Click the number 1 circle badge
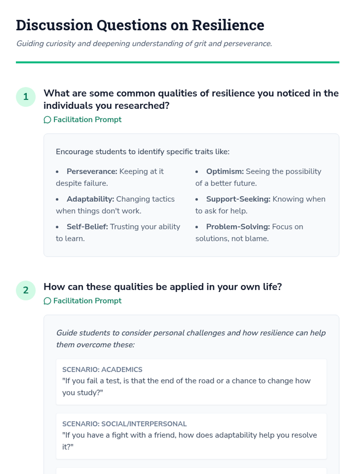355x474 pixels. coord(26,97)
